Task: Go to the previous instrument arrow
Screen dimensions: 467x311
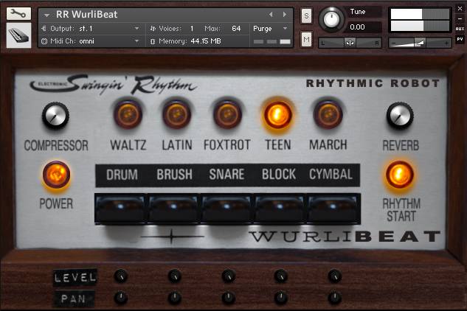Action: pyautogui.click(x=271, y=14)
